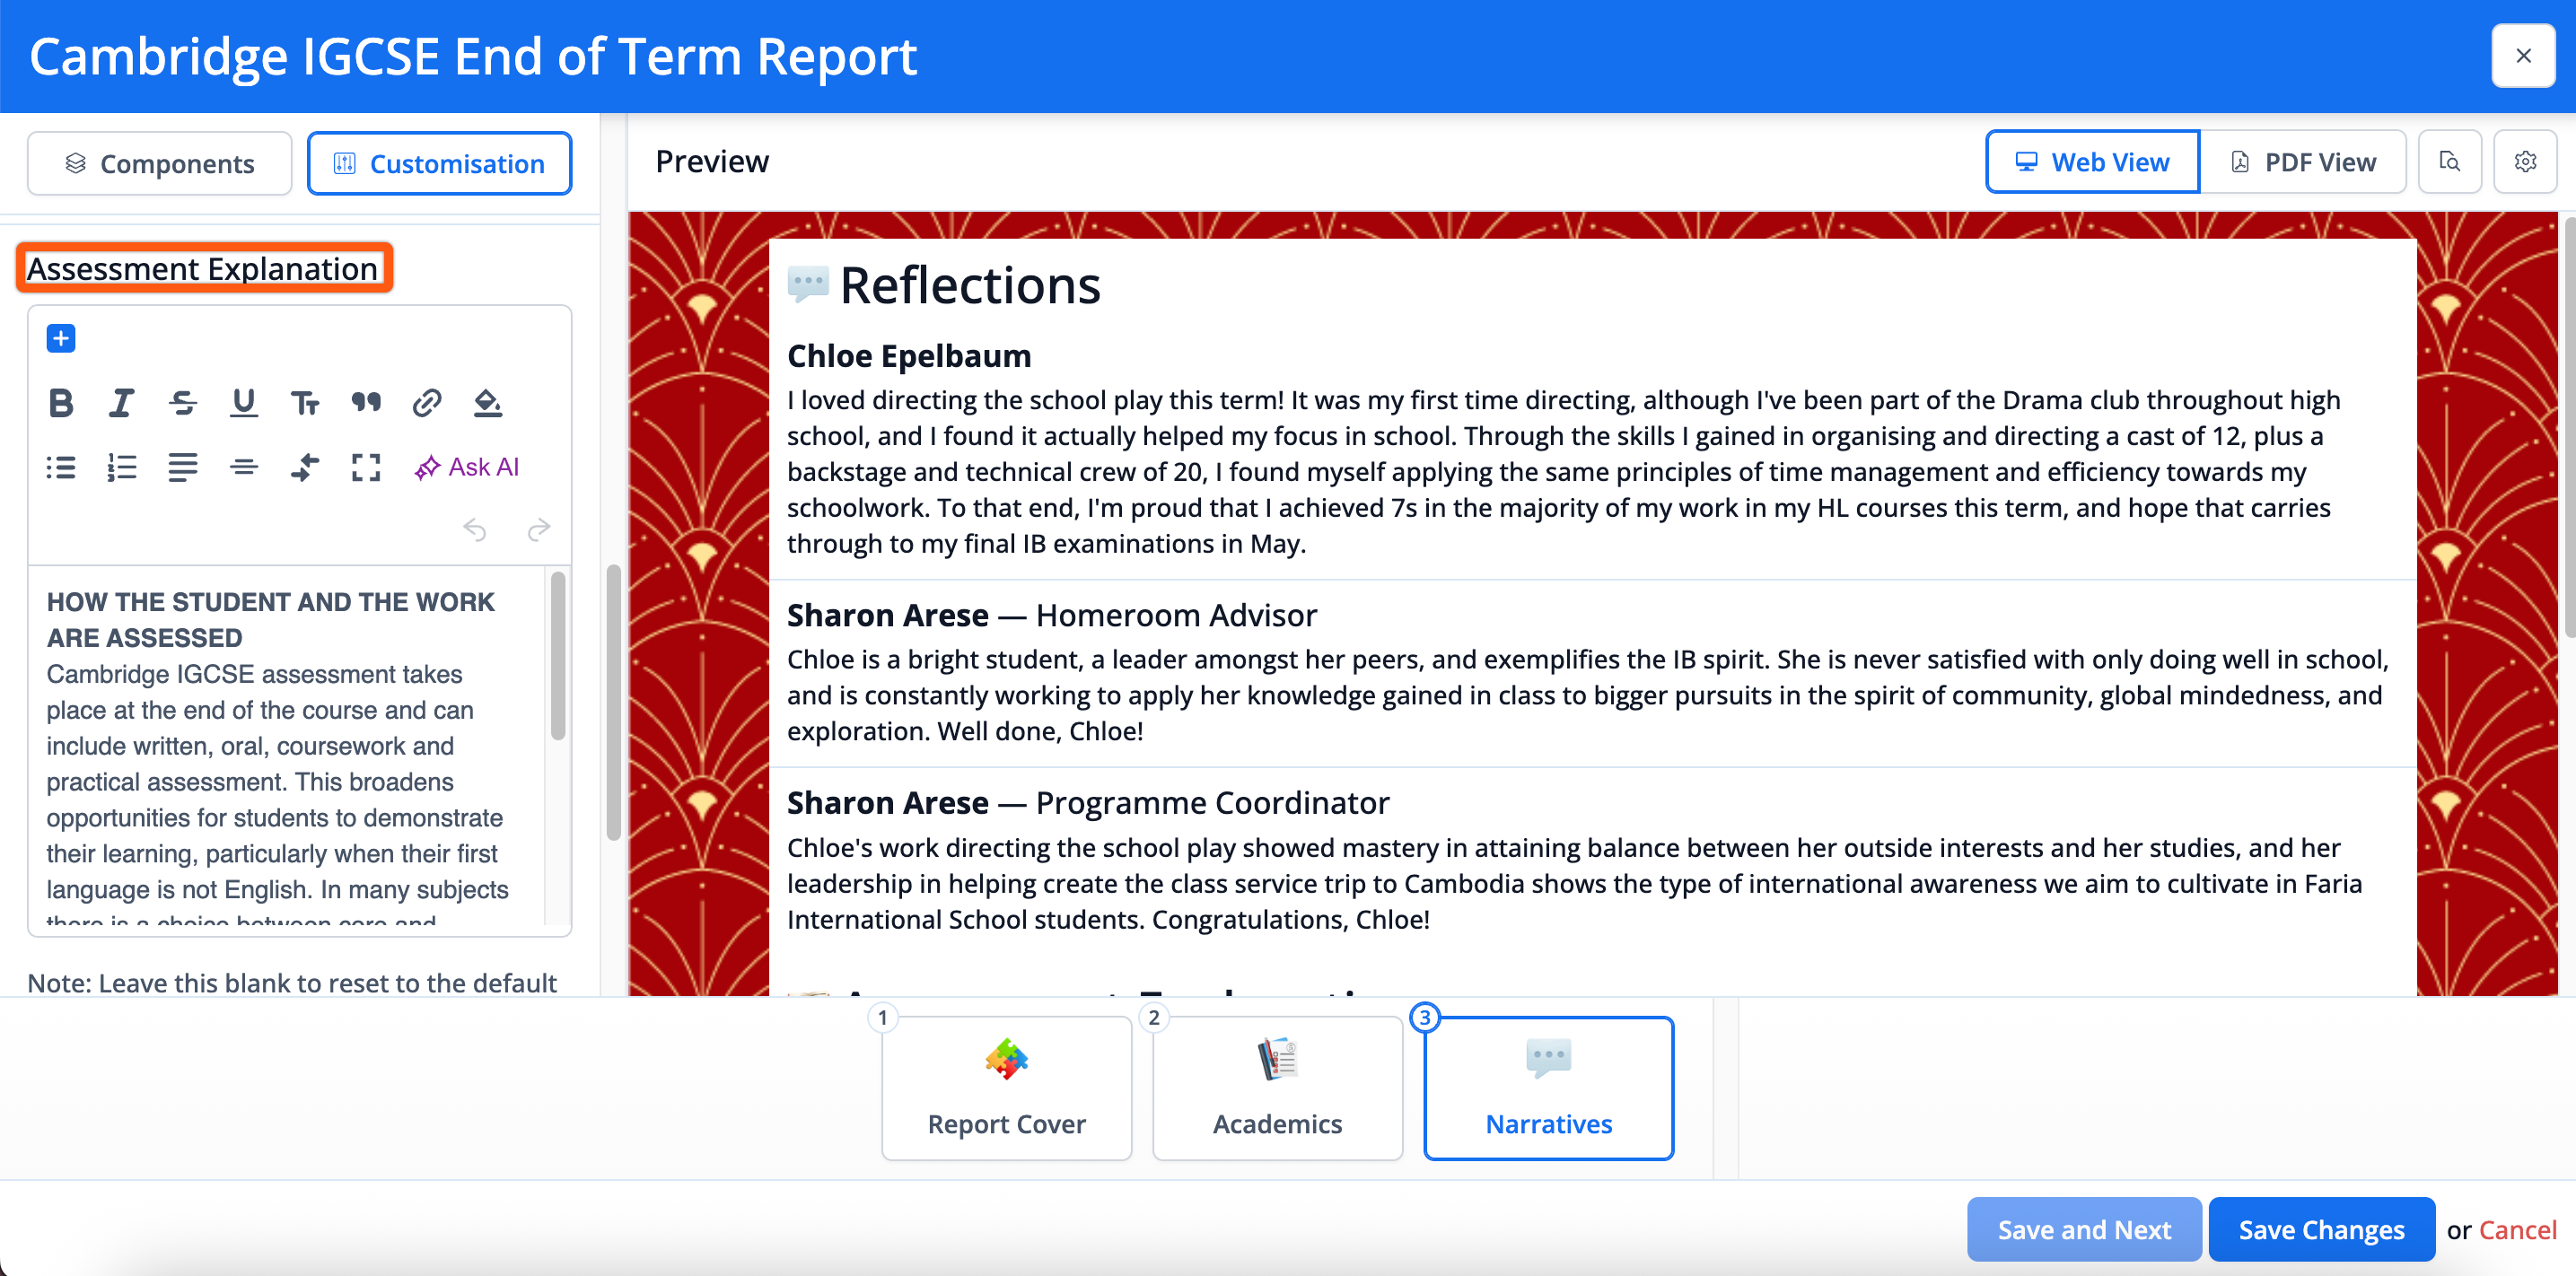Click Save Changes button

click(x=2320, y=1230)
